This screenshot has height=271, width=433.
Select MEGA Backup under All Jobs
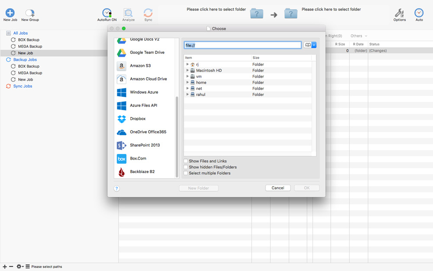[x=30, y=46]
